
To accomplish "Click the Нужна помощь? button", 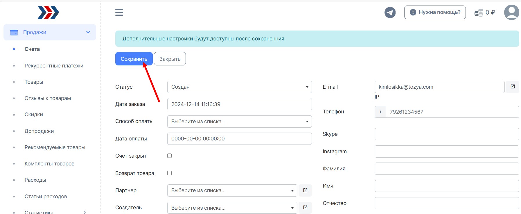I will 435,12.
